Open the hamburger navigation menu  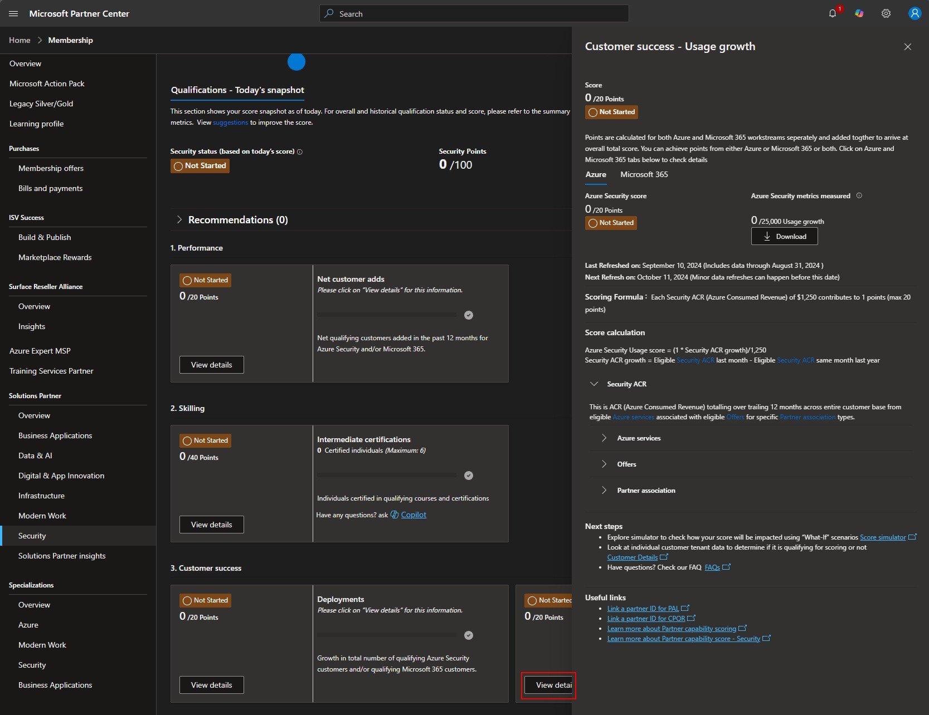14,13
